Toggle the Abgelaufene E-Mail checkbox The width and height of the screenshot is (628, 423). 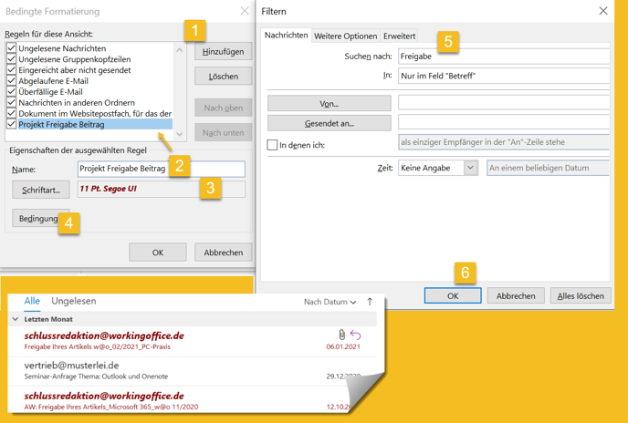[11, 80]
